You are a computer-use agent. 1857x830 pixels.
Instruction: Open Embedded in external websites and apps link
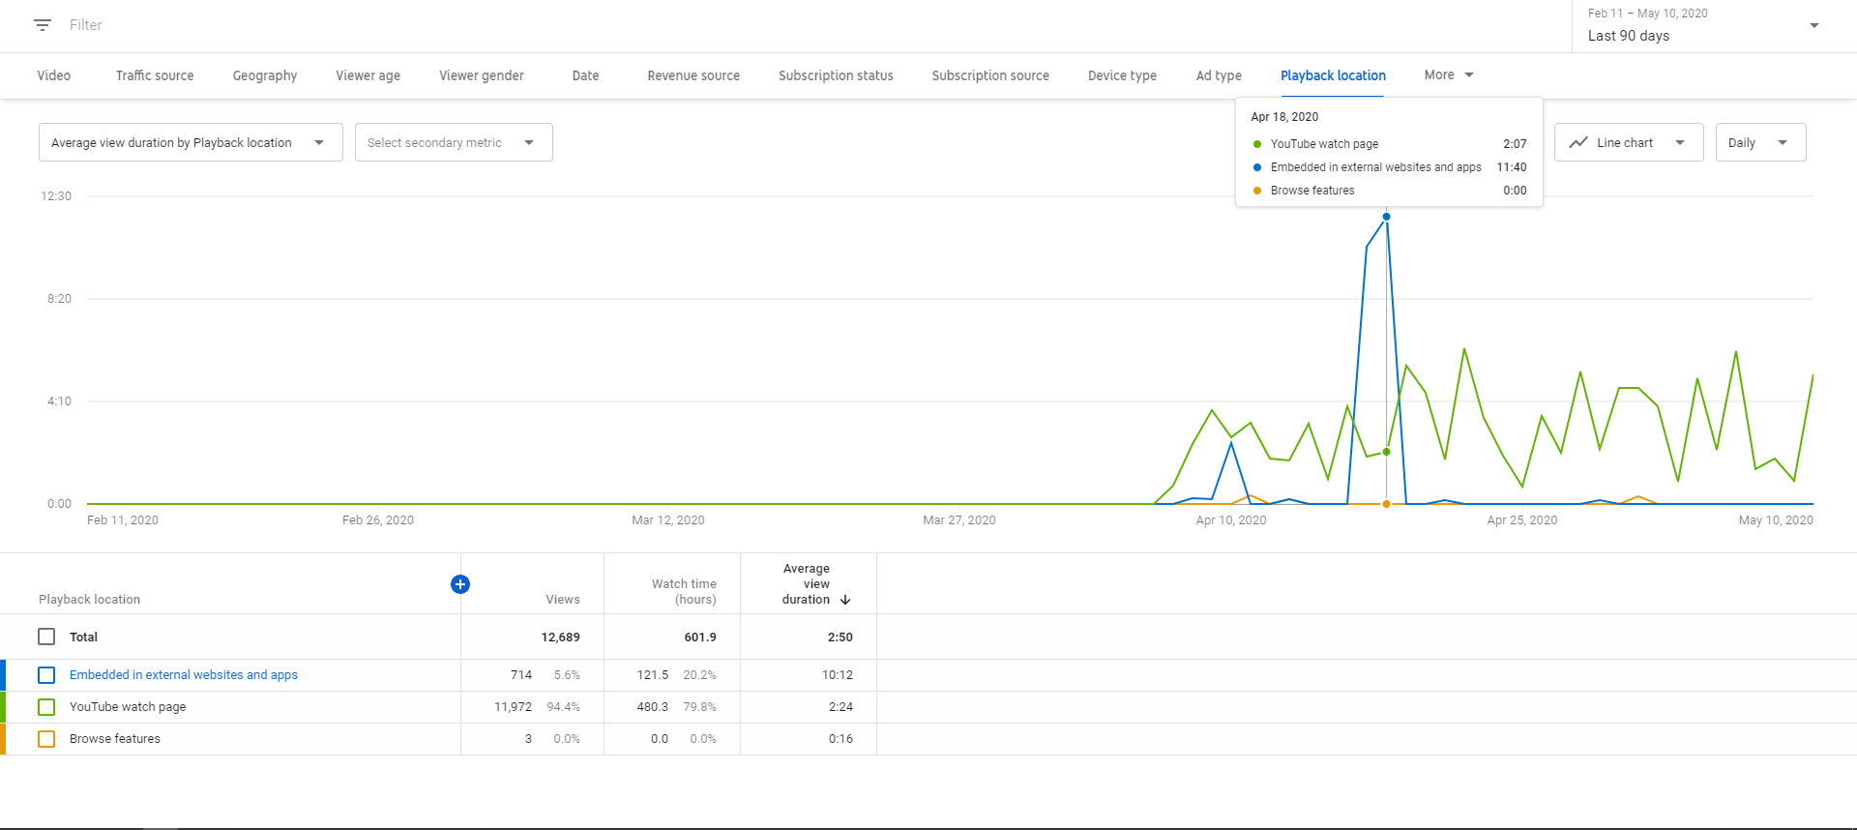coord(184,675)
